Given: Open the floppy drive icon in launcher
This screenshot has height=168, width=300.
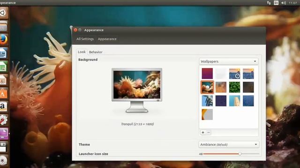Looking at the screenshot, I should pos(3,147).
